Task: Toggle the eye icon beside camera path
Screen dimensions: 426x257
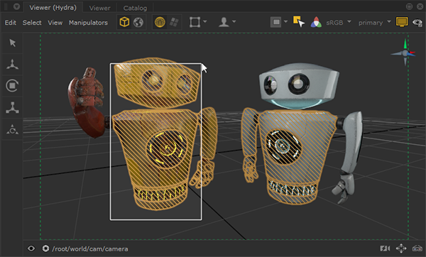Action: point(31,248)
